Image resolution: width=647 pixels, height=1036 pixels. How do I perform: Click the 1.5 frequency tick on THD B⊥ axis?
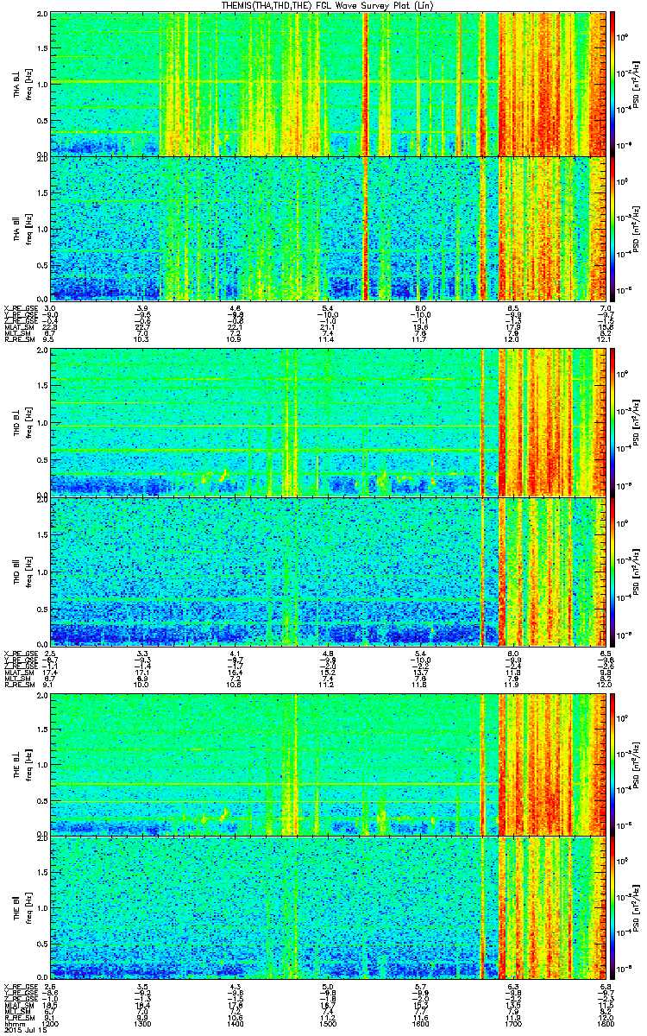coord(42,385)
